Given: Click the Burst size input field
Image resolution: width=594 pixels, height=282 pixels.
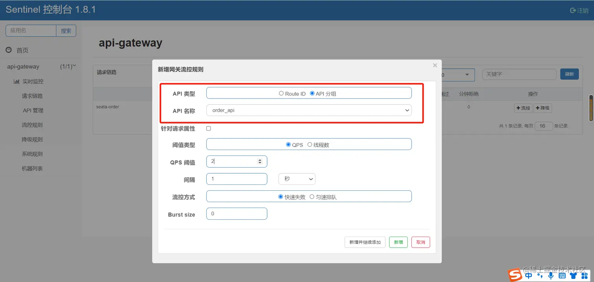Looking at the screenshot, I should click(236, 213).
